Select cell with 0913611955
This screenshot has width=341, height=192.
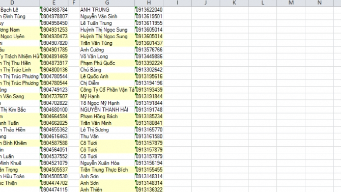149,23
